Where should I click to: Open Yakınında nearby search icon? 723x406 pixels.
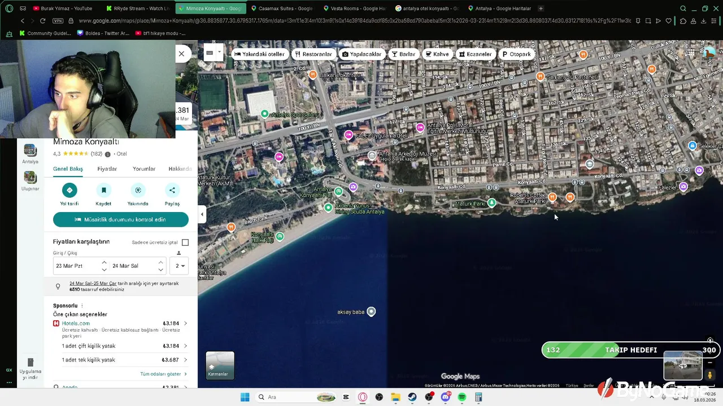[x=138, y=190]
